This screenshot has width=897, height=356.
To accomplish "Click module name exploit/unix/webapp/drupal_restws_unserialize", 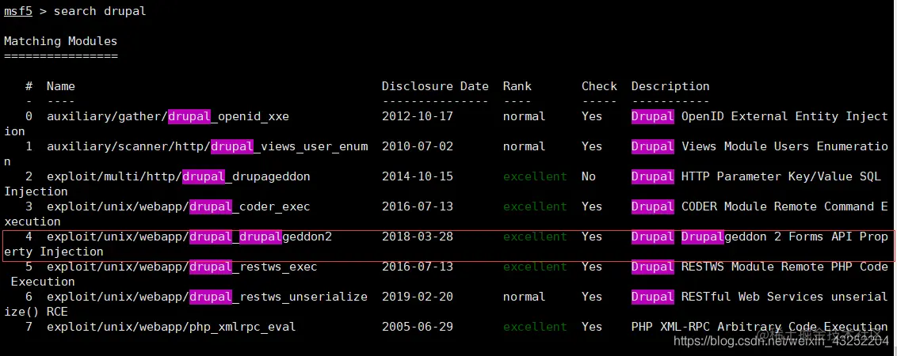I will pos(207,297).
